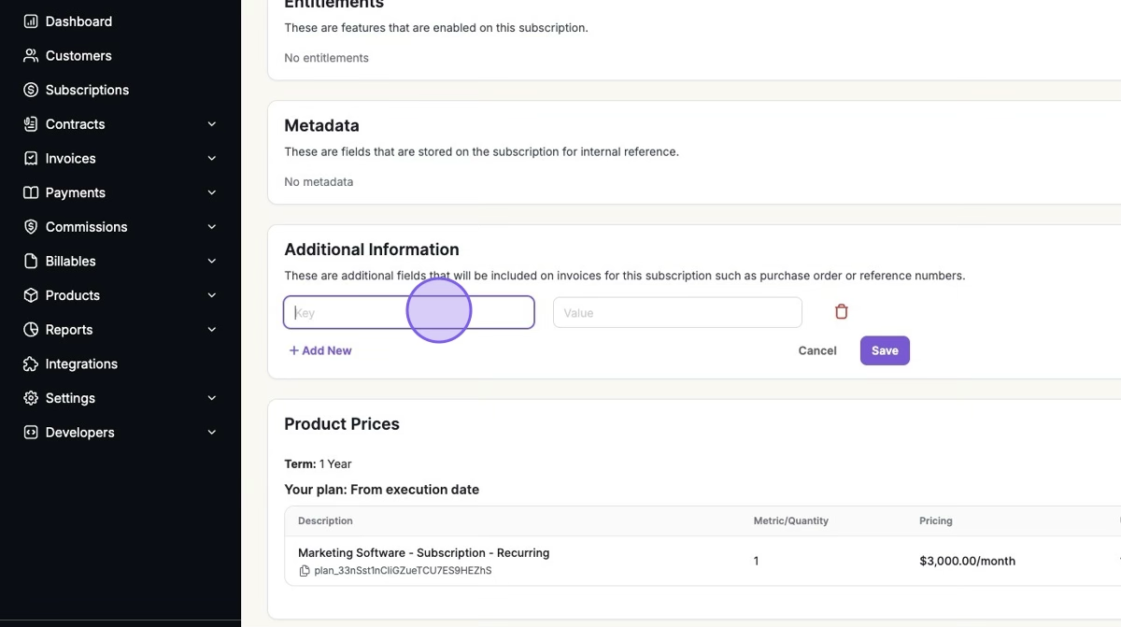This screenshot has width=1121, height=627.
Task: Click the Dashboard sidebar icon
Action: (31, 21)
